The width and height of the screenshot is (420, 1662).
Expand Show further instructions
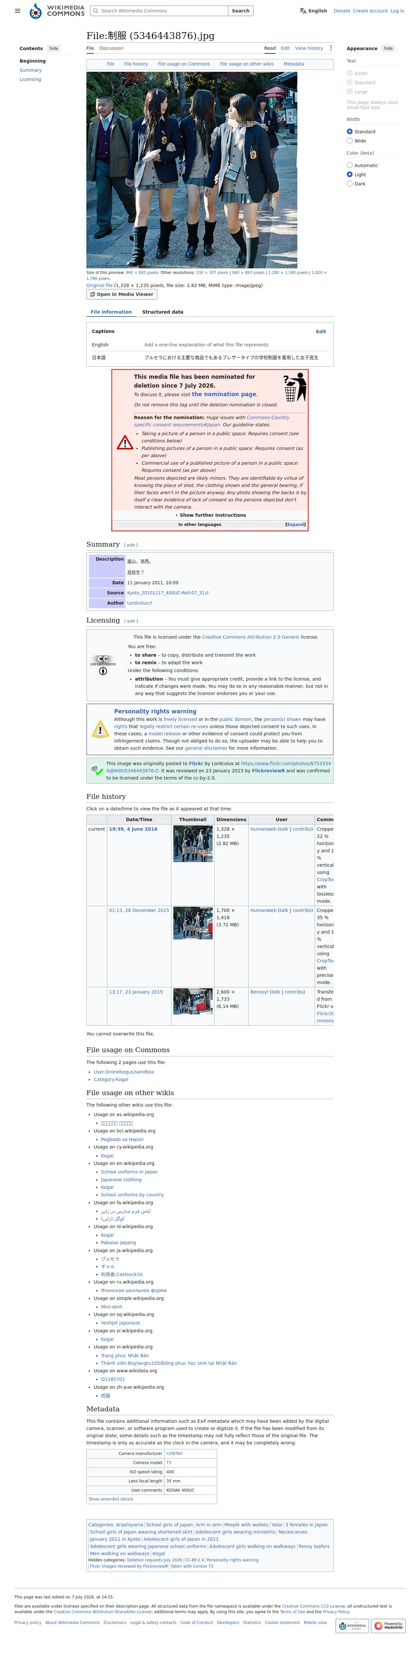(211, 515)
